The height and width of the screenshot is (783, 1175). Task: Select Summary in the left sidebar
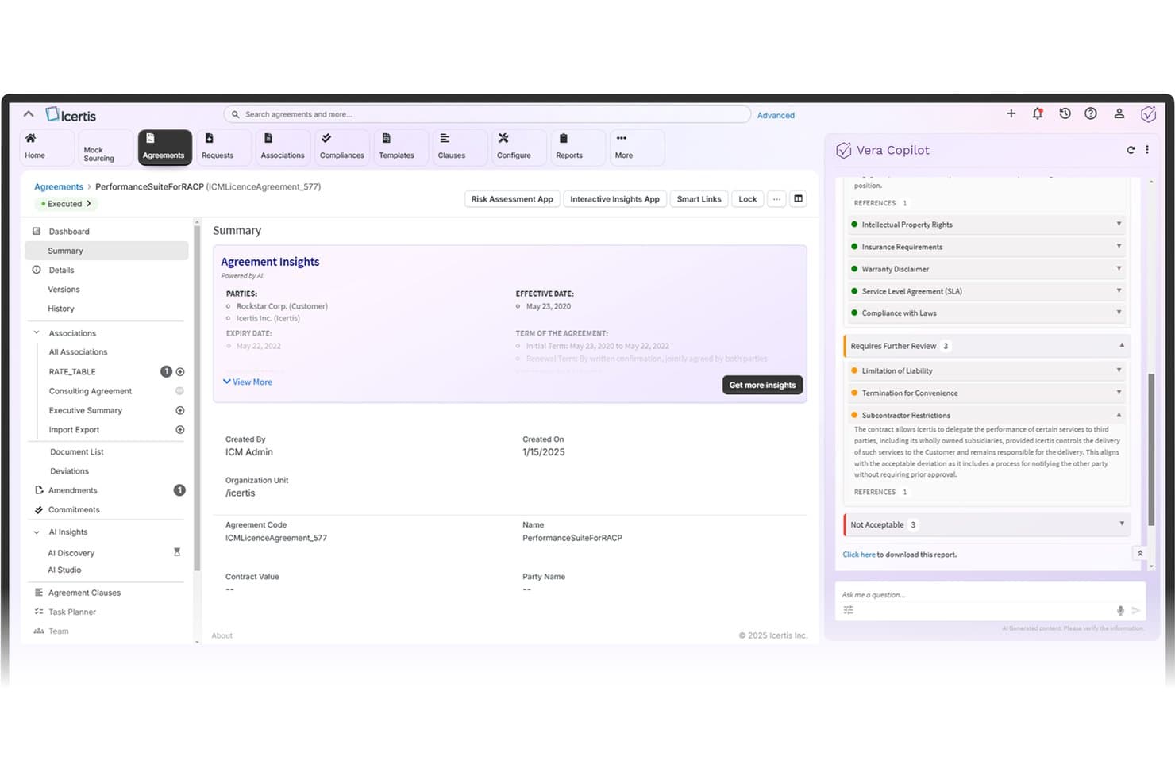pyautogui.click(x=107, y=251)
